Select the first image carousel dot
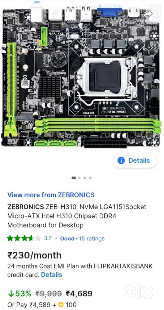Screen dimensions: 164x310 click(74, 178)
